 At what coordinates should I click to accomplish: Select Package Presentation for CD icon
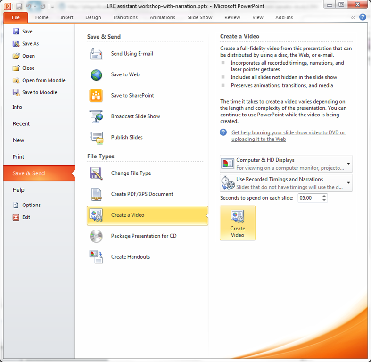[96, 236]
